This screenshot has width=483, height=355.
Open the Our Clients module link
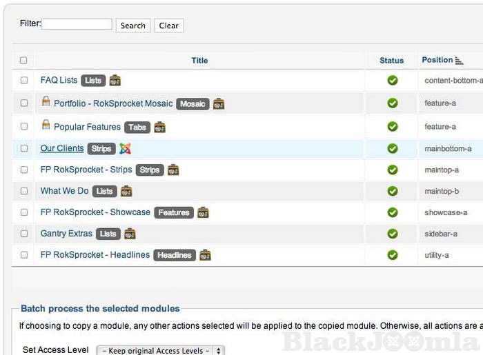click(62, 148)
